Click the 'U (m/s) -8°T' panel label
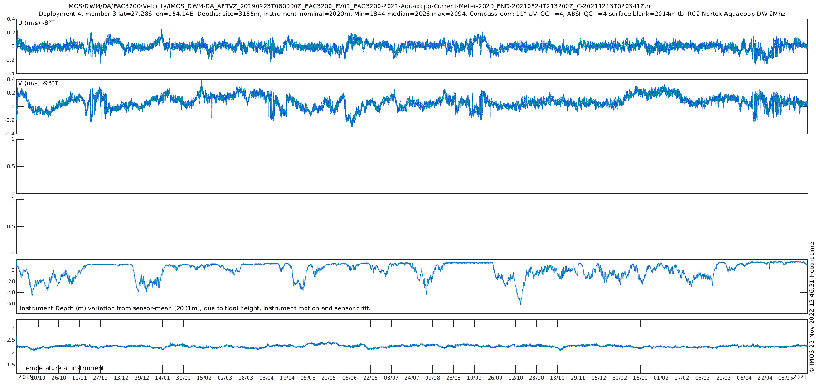This screenshot has width=816, height=385. click(36, 23)
